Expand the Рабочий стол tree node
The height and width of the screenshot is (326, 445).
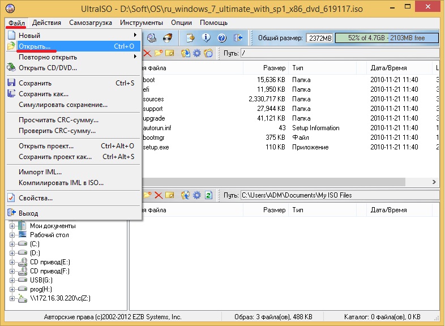coord(12,235)
